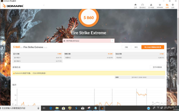The image size is (179, 111).
Task: Click the Load (加载) button
Action: tap(126, 47)
